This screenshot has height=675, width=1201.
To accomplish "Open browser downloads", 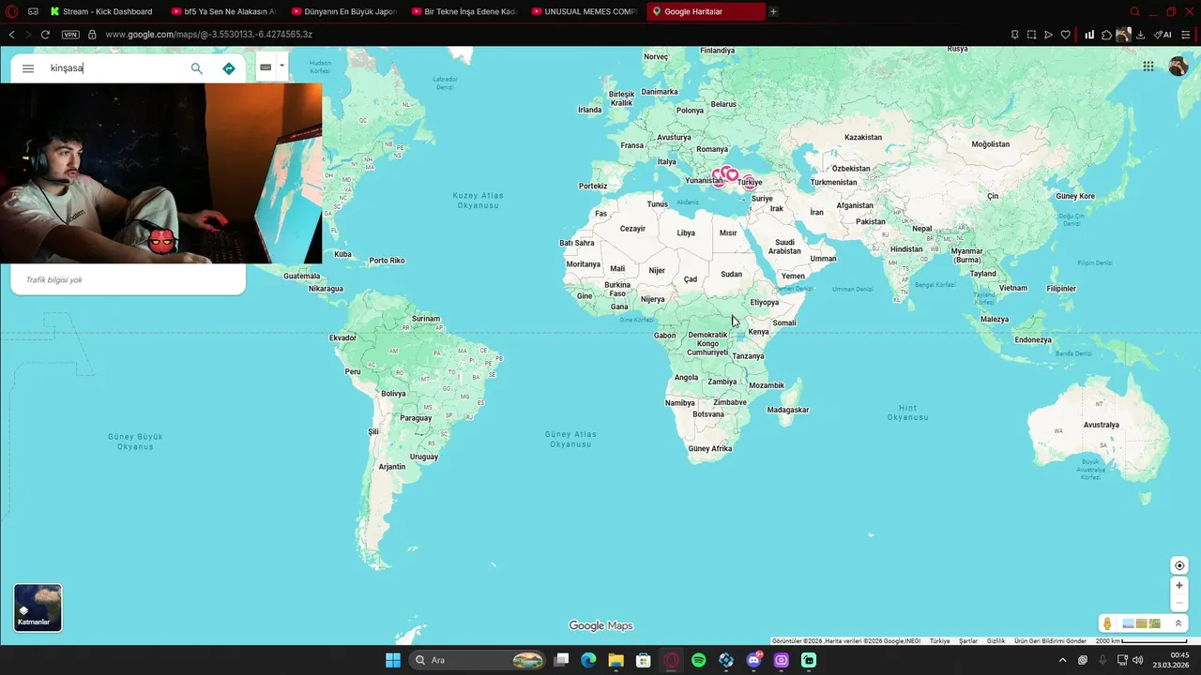I will click(1140, 35).
